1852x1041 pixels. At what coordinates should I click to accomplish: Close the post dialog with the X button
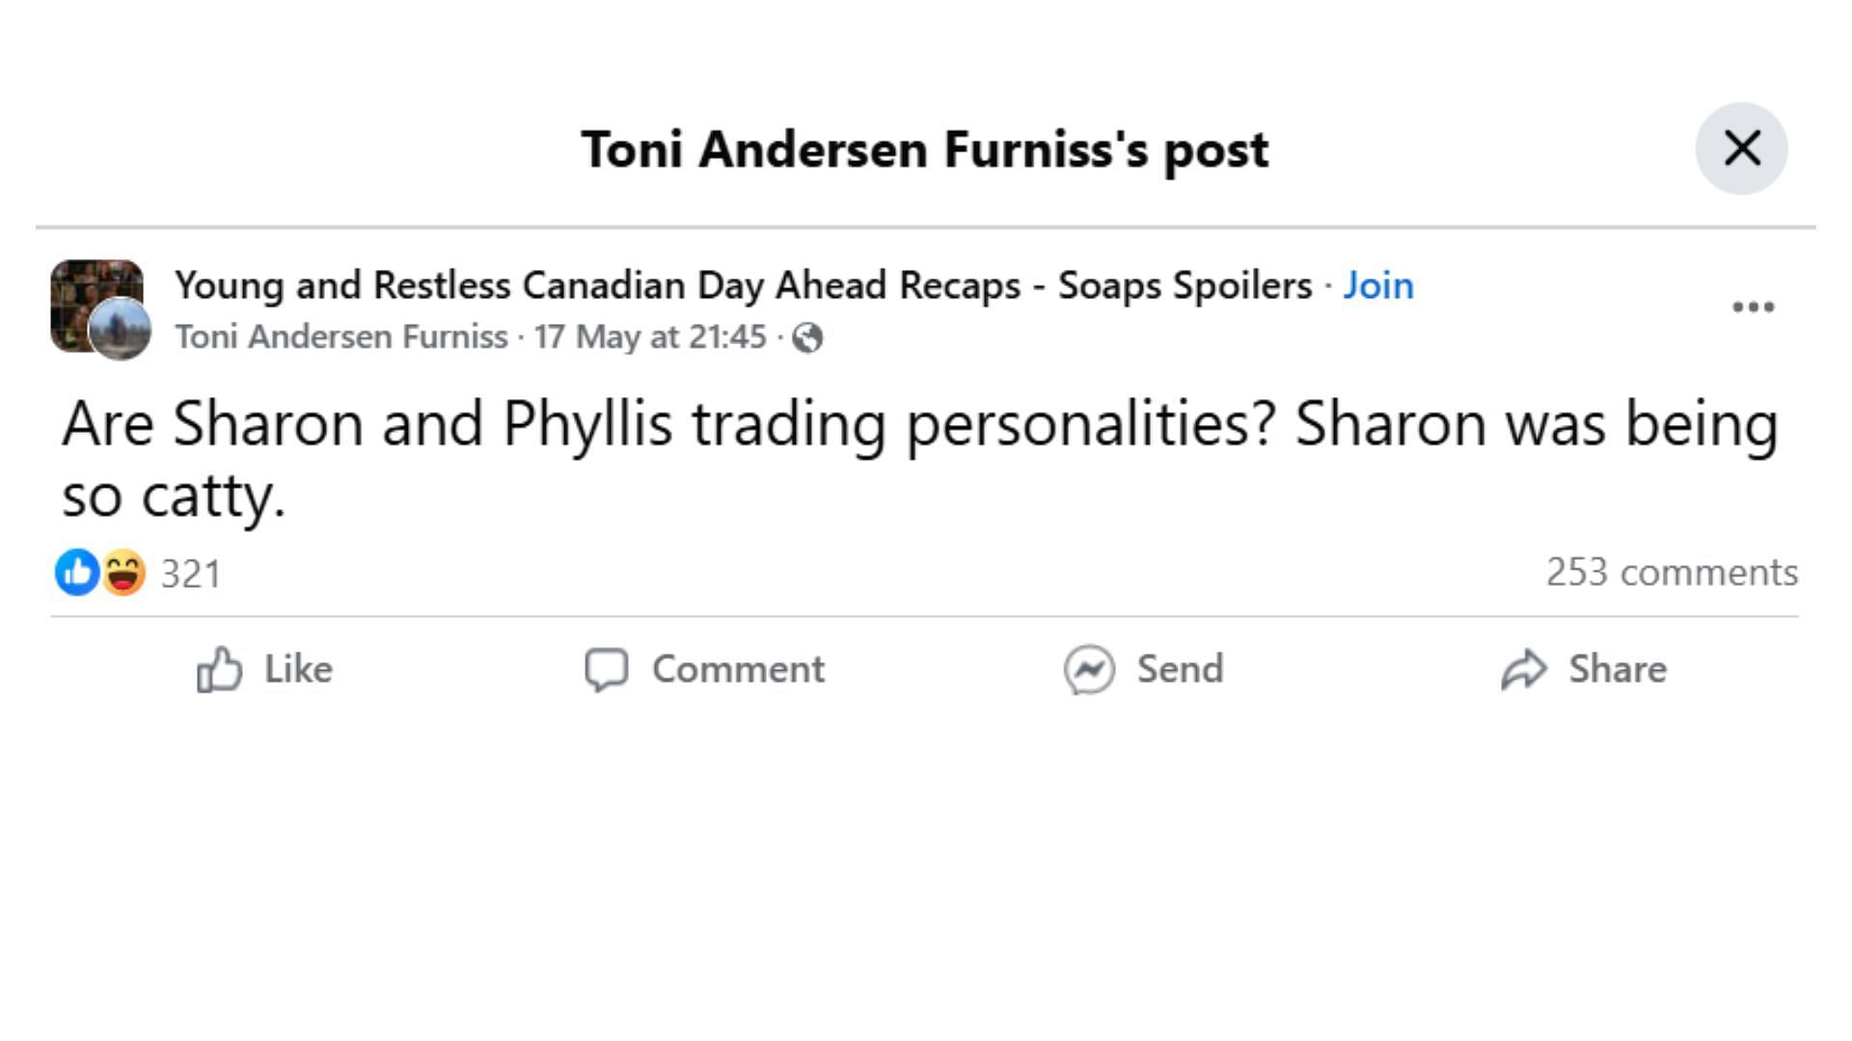point(1741,148)
